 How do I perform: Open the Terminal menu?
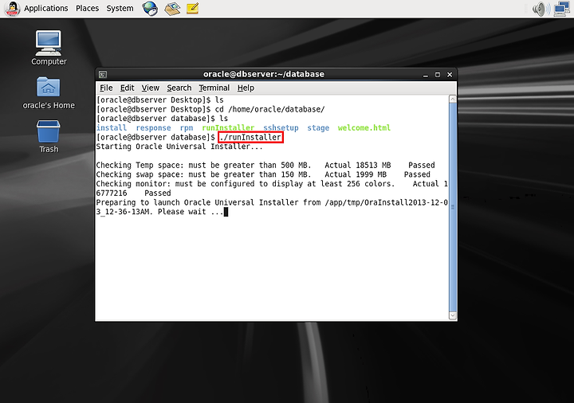click(214, 88)
